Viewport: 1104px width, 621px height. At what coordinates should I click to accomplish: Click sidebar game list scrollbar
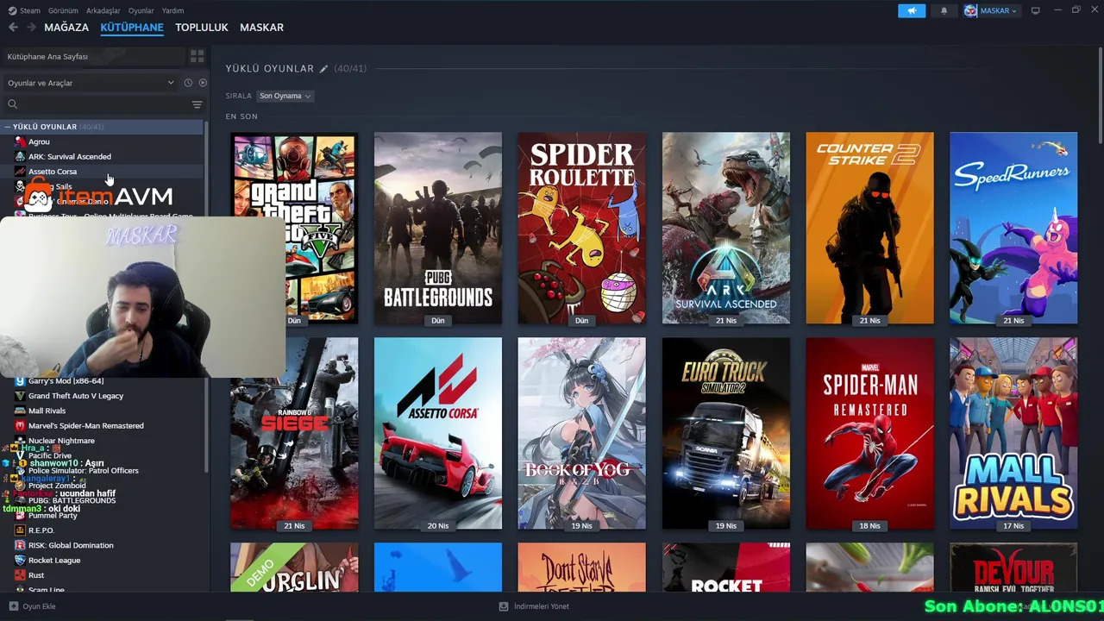pyautogui.click(x=205, y=298)
